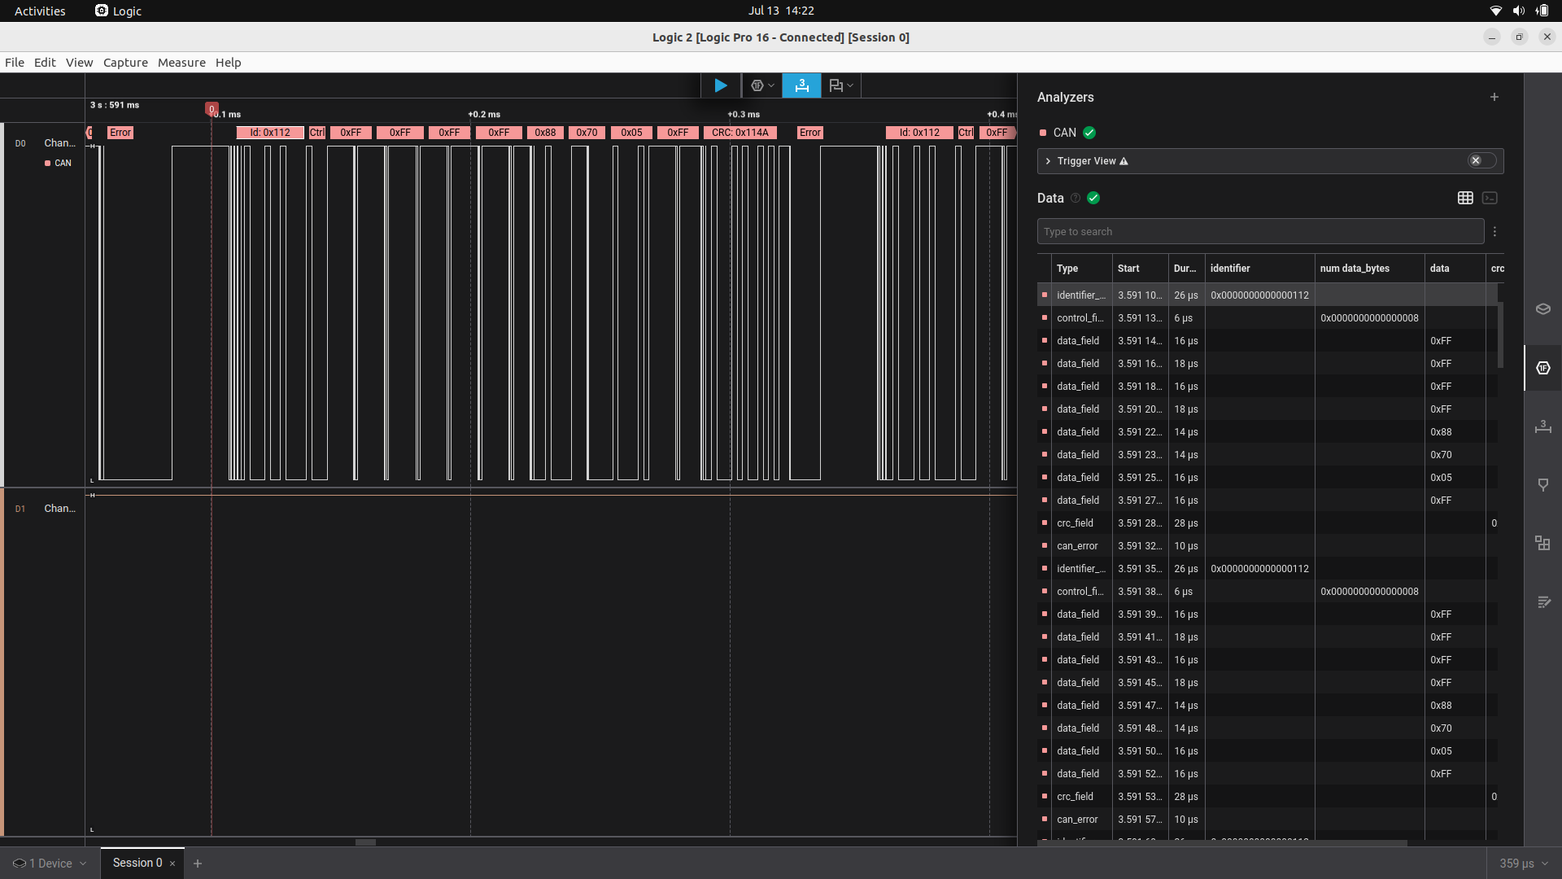Open the Analyzers sidebar panel icon

pos(1543,368)
